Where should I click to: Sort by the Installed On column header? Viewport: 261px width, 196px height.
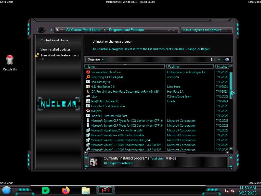click(x=222, y=67)
